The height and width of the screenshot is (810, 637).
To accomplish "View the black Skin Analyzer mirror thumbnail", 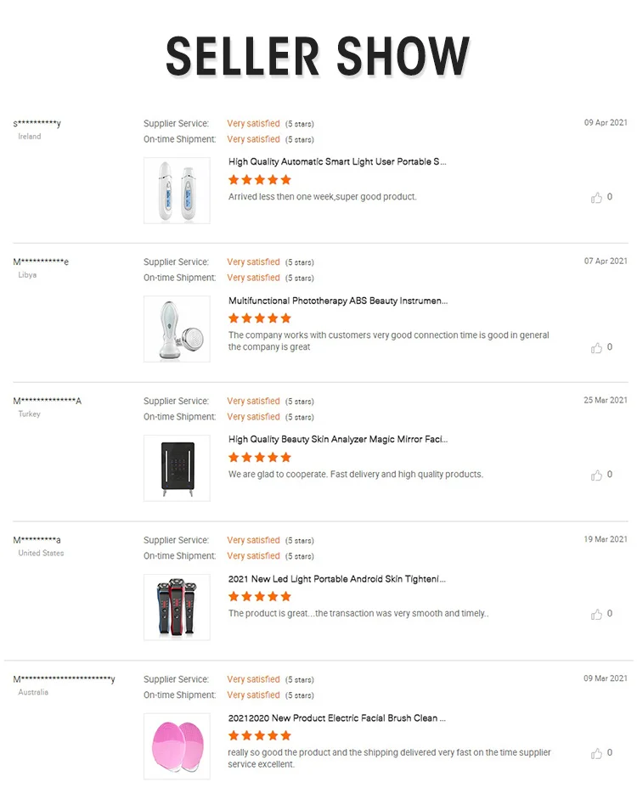I will pos(177,468).
